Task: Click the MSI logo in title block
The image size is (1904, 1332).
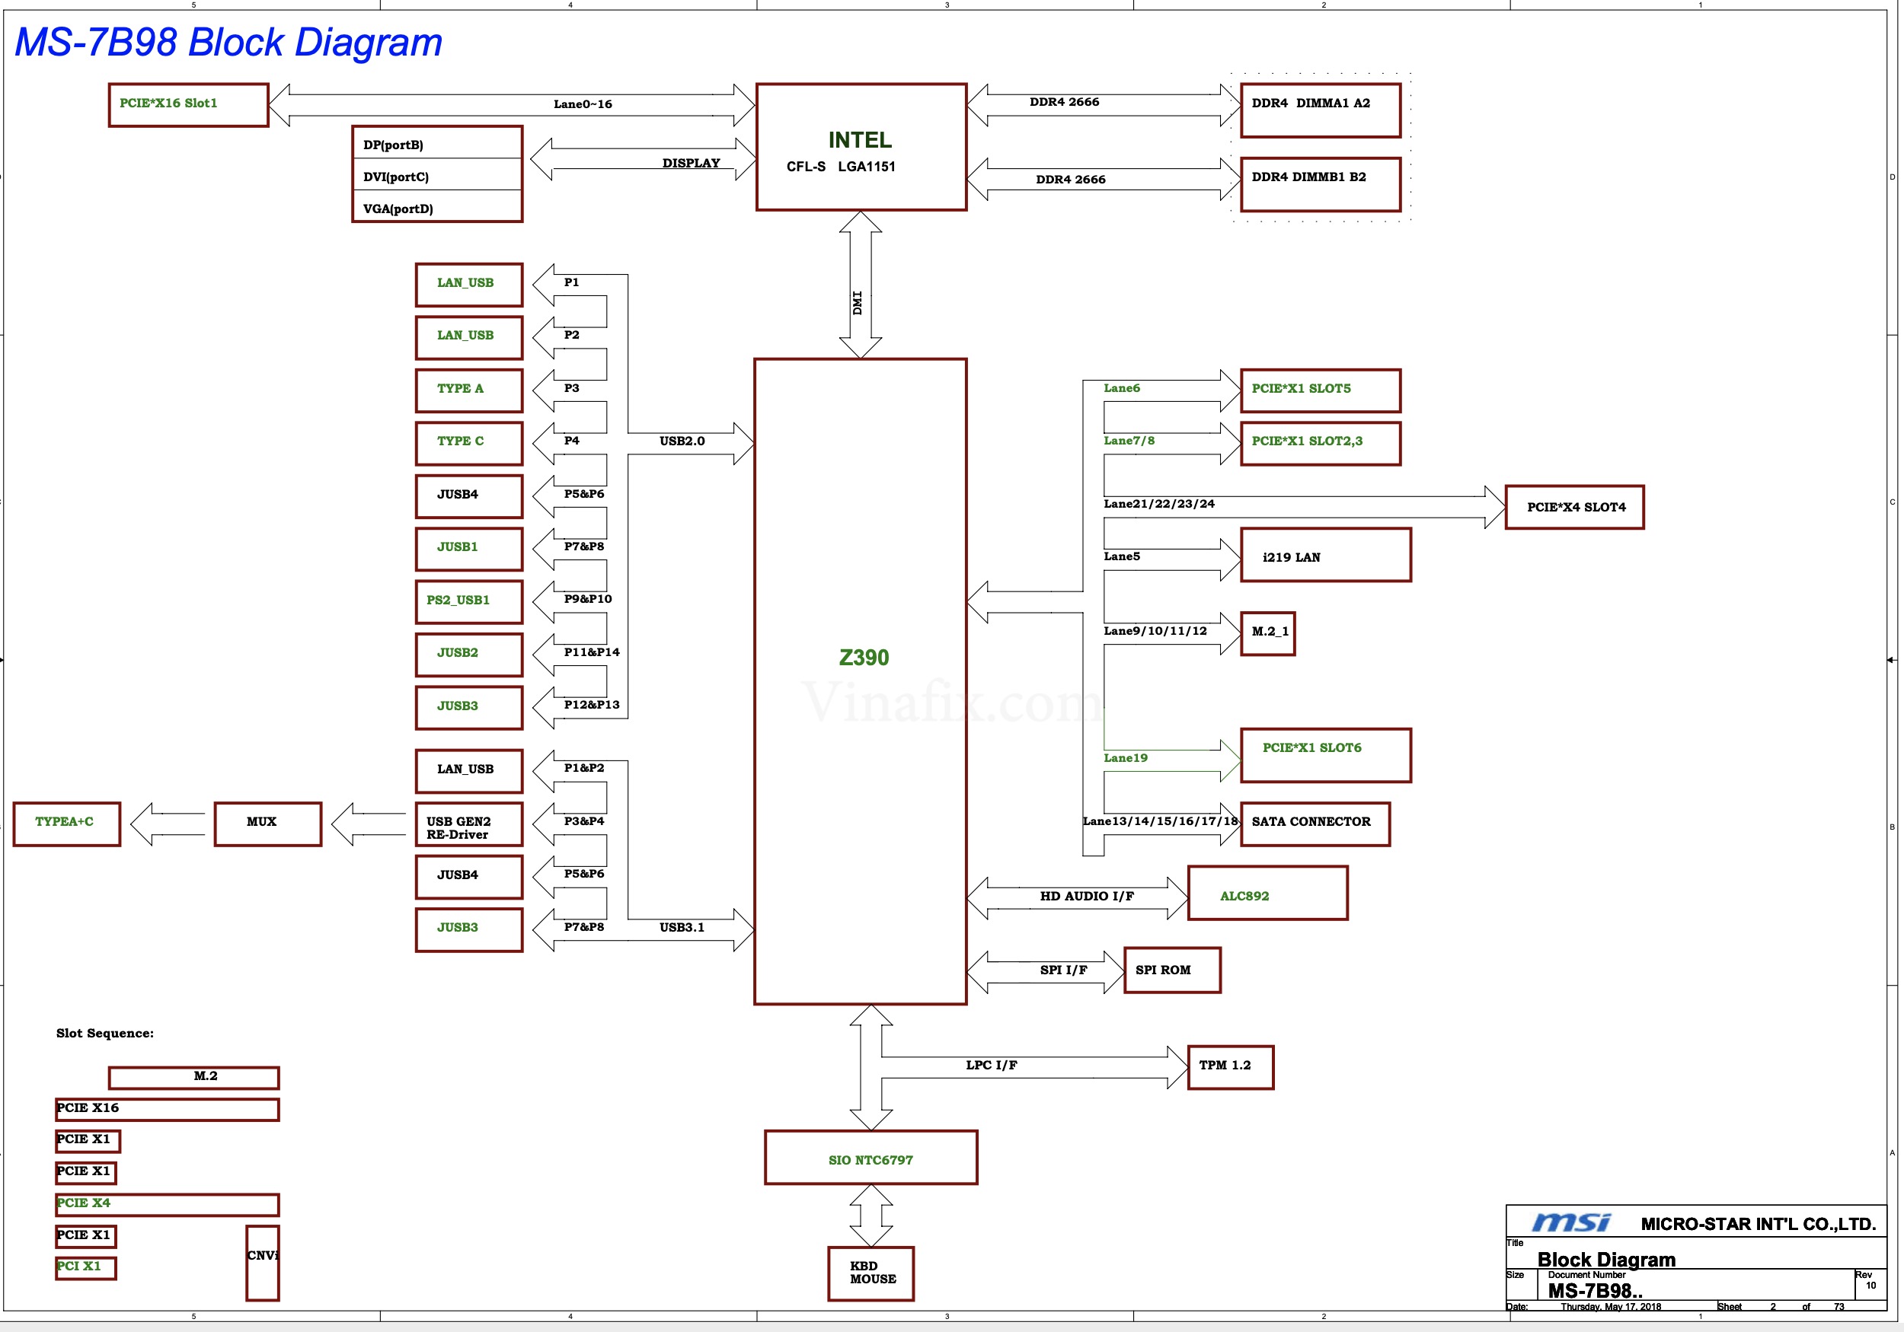Action: [1570, 1222]
